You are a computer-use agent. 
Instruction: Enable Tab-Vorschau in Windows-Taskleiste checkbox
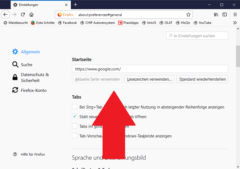tap(75, 136)
